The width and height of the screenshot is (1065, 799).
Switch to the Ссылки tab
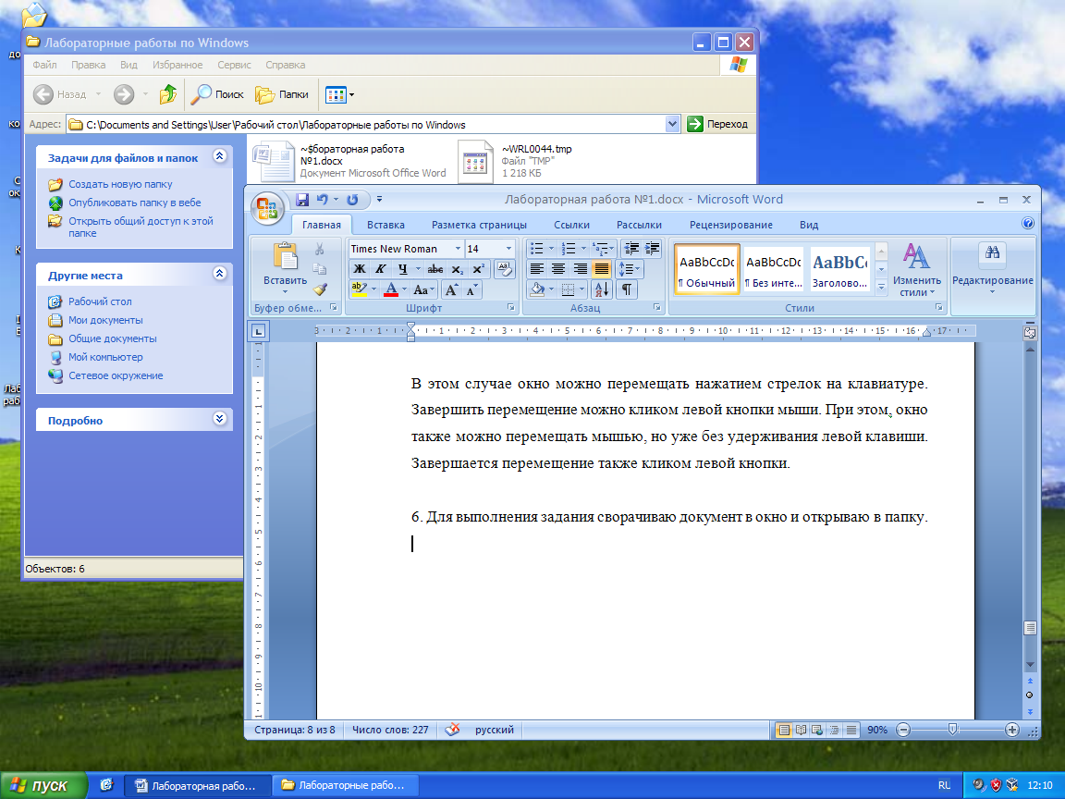click(571, 225)
